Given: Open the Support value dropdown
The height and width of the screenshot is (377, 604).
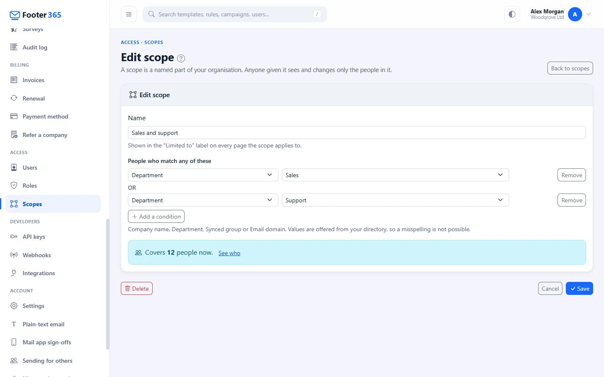Looking at the screenshot, I should coord(395,200).
